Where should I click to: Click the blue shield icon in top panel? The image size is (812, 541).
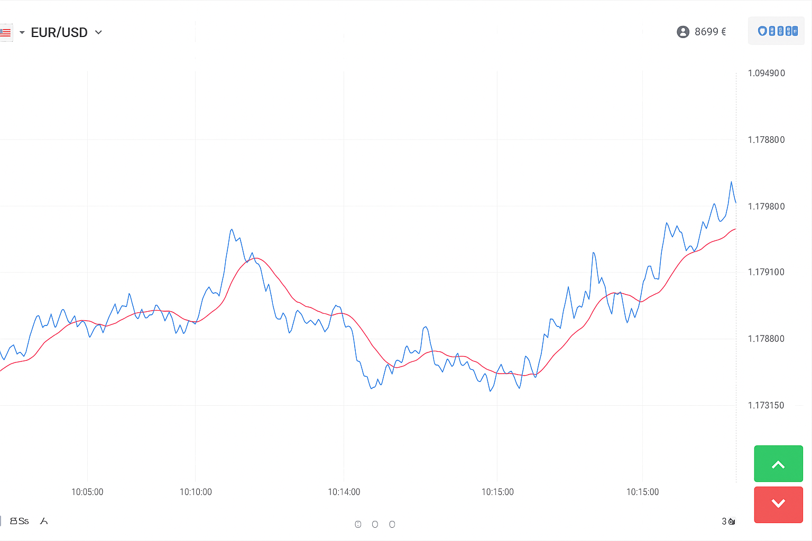click(x=762, y=31)
